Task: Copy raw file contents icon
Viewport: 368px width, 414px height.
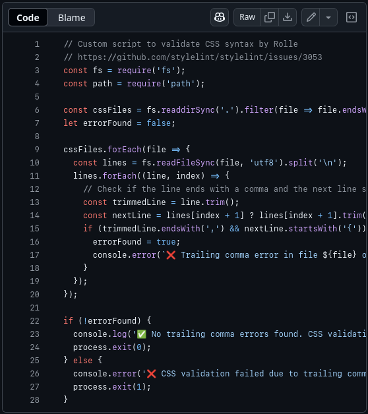Action: click(270, 17)
